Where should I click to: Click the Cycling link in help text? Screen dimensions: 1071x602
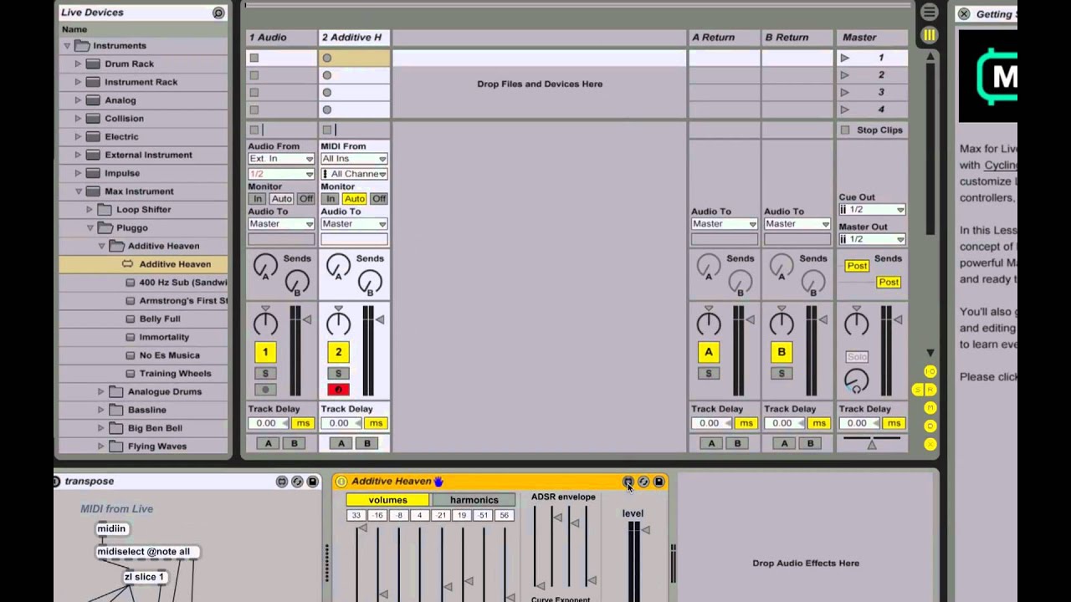[1001, 166]
